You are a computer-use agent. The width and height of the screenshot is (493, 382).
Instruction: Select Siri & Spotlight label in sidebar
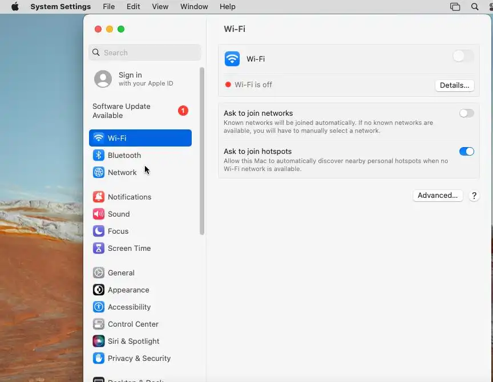pos(134,341)
